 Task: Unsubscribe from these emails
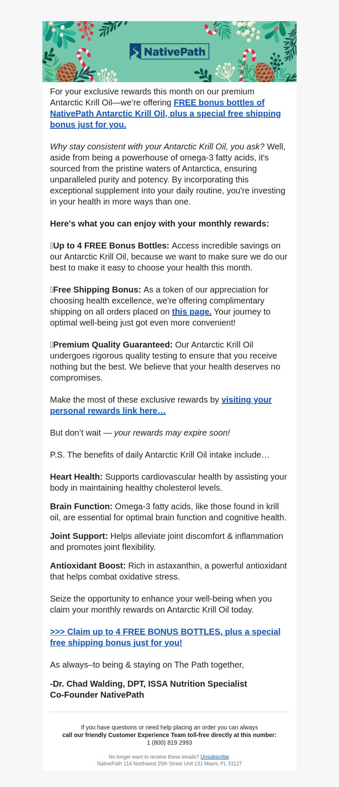(x=214, y=757)
